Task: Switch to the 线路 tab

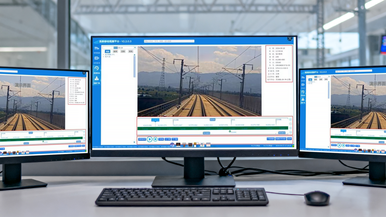Action: pyautogui.click(x=108, y=51)
